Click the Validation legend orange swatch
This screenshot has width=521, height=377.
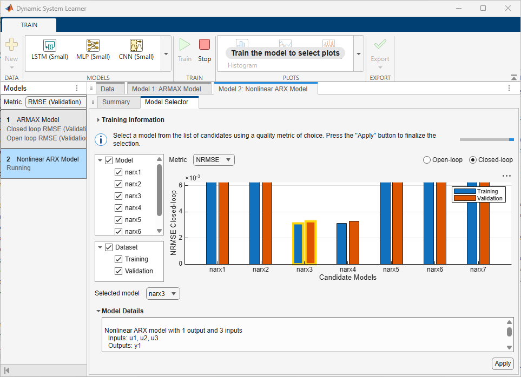coord(465,198)
